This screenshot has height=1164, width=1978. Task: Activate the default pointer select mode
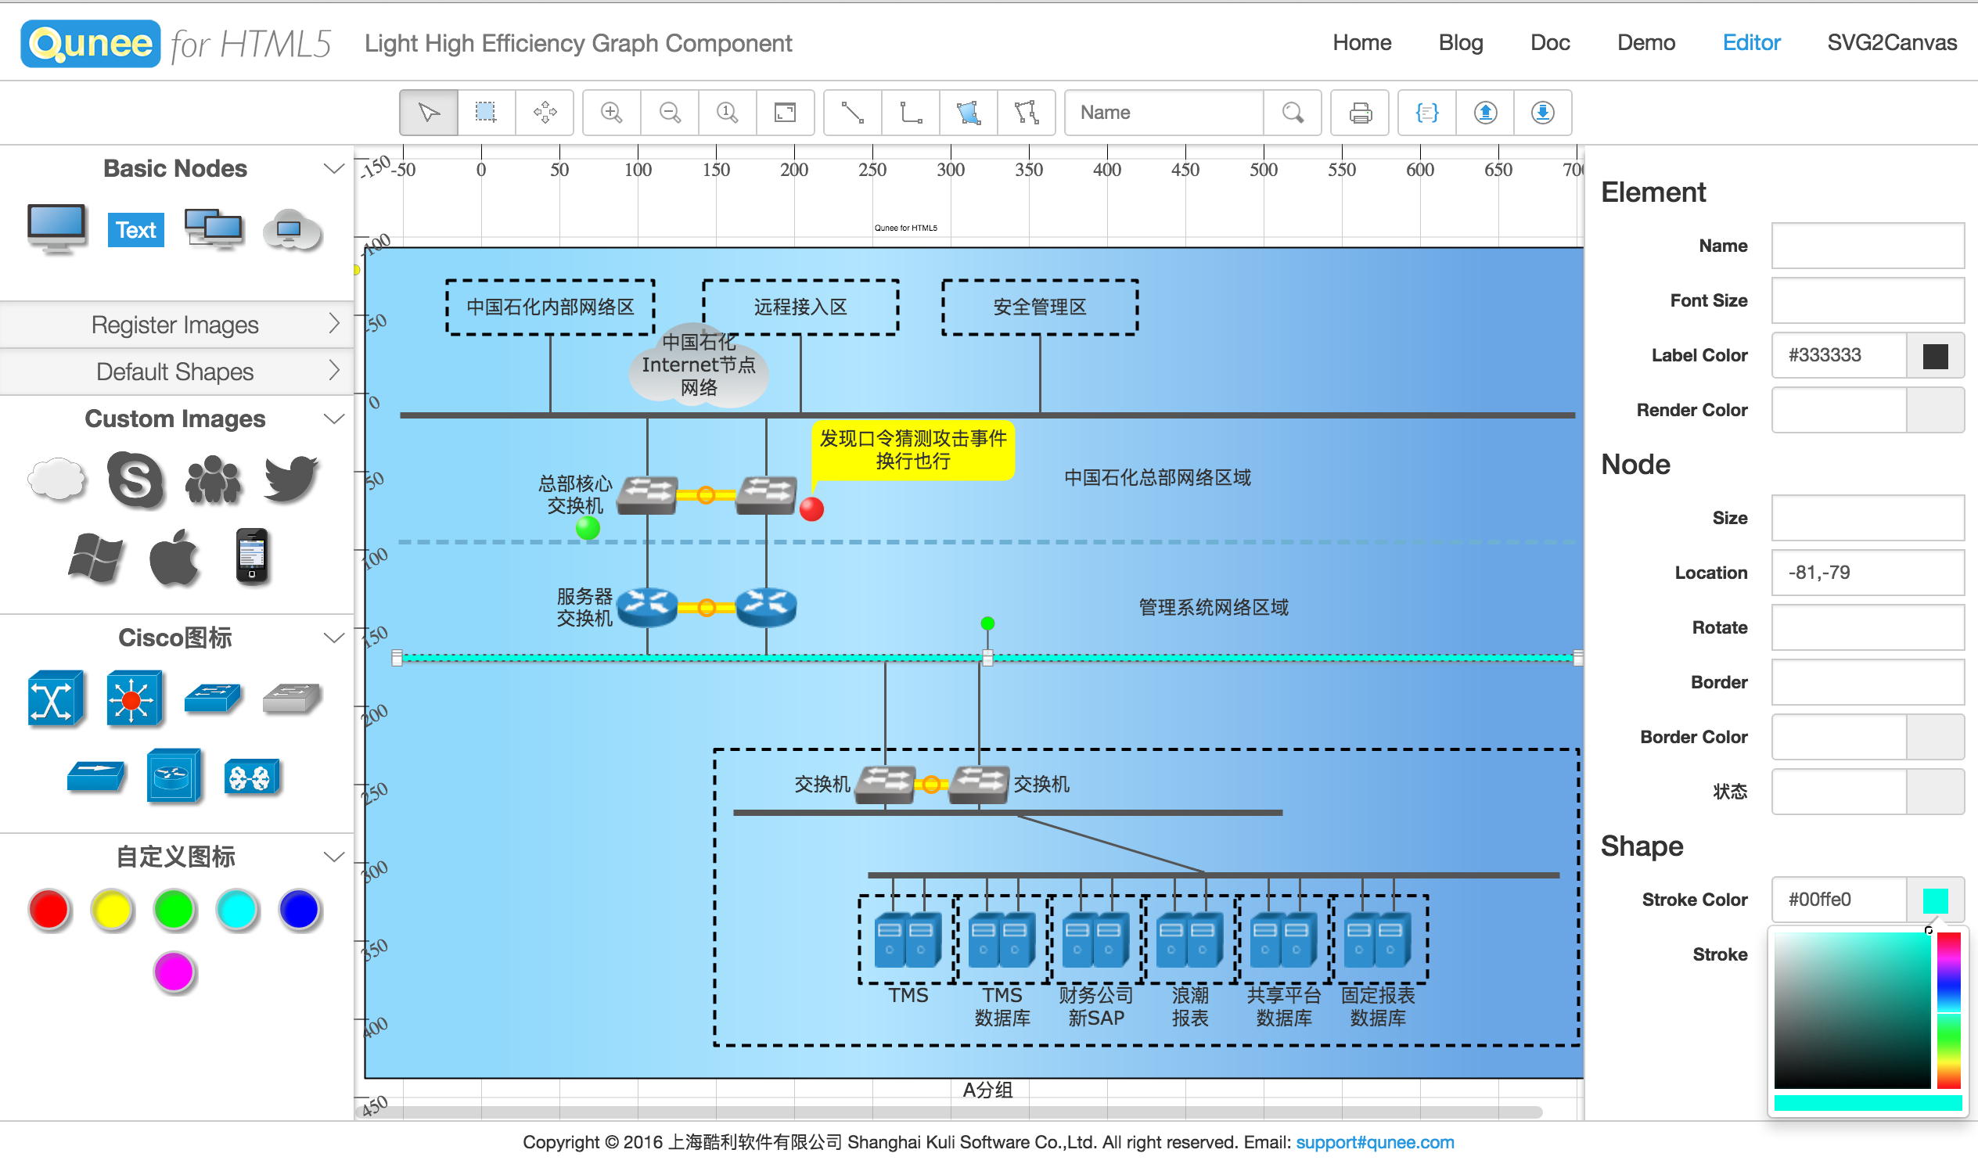pos(429,112)
